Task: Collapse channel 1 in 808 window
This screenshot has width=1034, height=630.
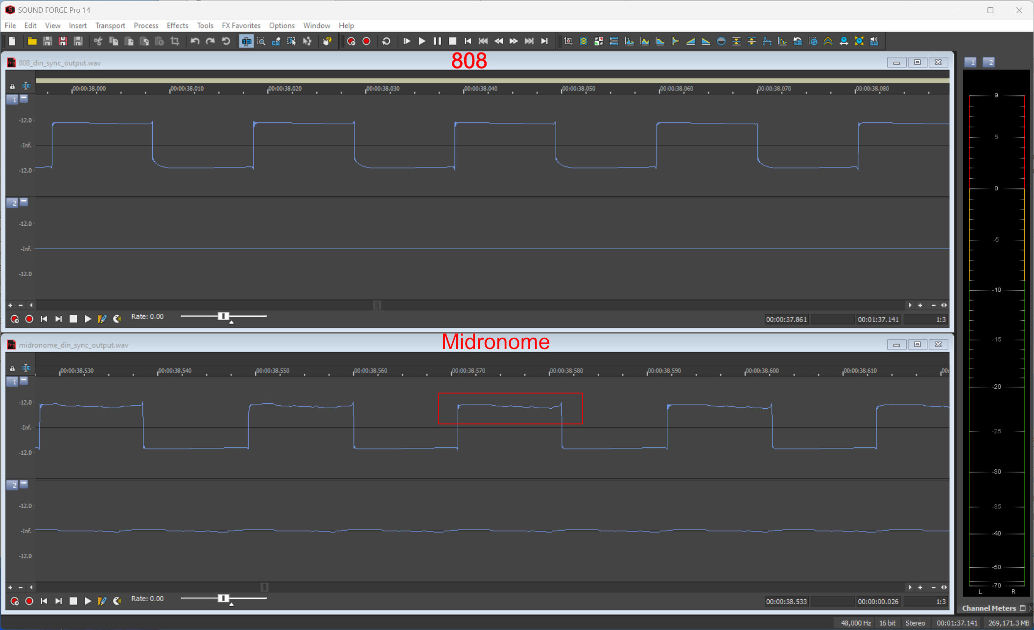Action: tap(24, 99)
